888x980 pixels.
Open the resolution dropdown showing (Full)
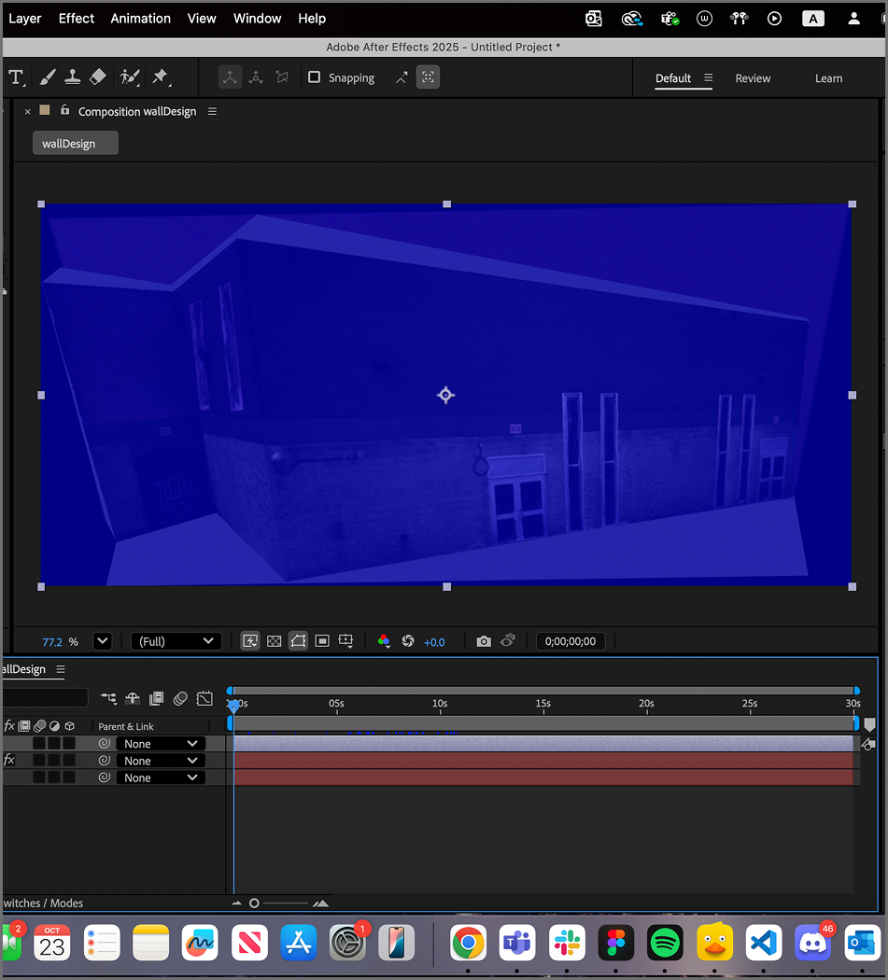[x=176, y=641]
